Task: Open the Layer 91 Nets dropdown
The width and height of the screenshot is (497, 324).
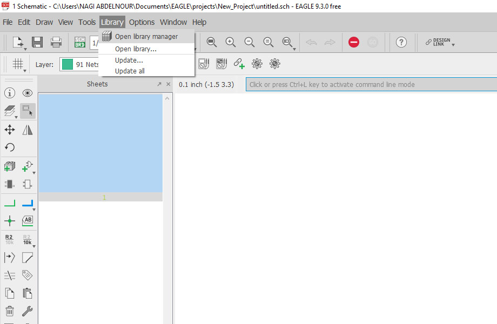Action: [79, 64]
